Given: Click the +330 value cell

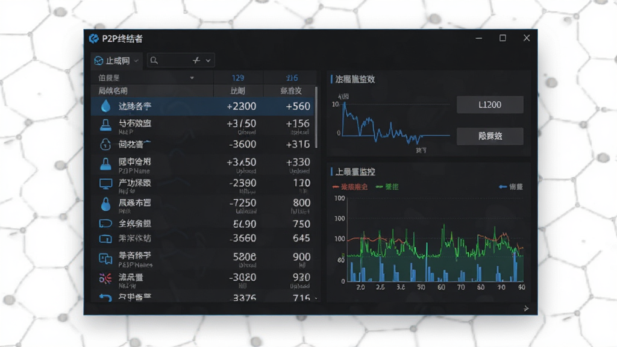Looking at the screenshot, I should pyautogui.click(x=298, y=162).
